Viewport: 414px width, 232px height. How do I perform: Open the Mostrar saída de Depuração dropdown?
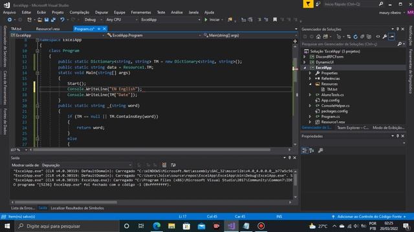[87, 165]
